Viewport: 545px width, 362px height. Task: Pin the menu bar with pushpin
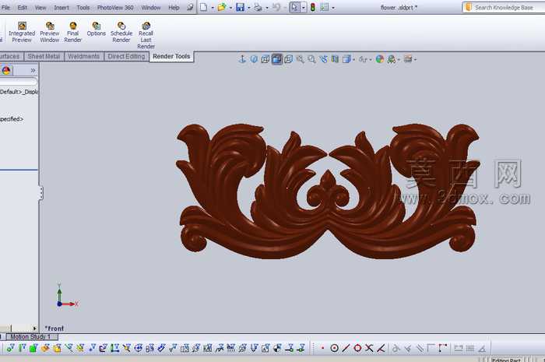190,7
